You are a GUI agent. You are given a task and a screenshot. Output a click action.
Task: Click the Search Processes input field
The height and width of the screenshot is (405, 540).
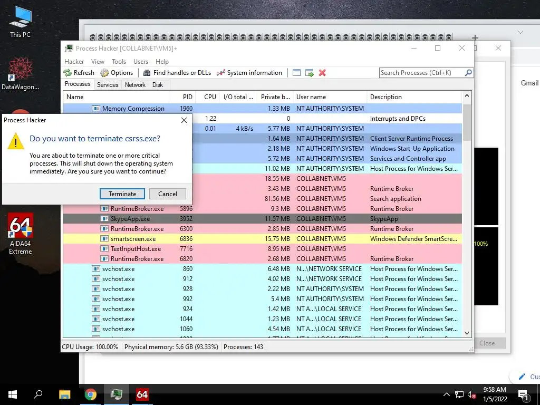coord(422,73)
